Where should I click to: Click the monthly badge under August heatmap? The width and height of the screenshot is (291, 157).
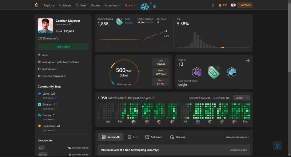click(x=198, y=122)
